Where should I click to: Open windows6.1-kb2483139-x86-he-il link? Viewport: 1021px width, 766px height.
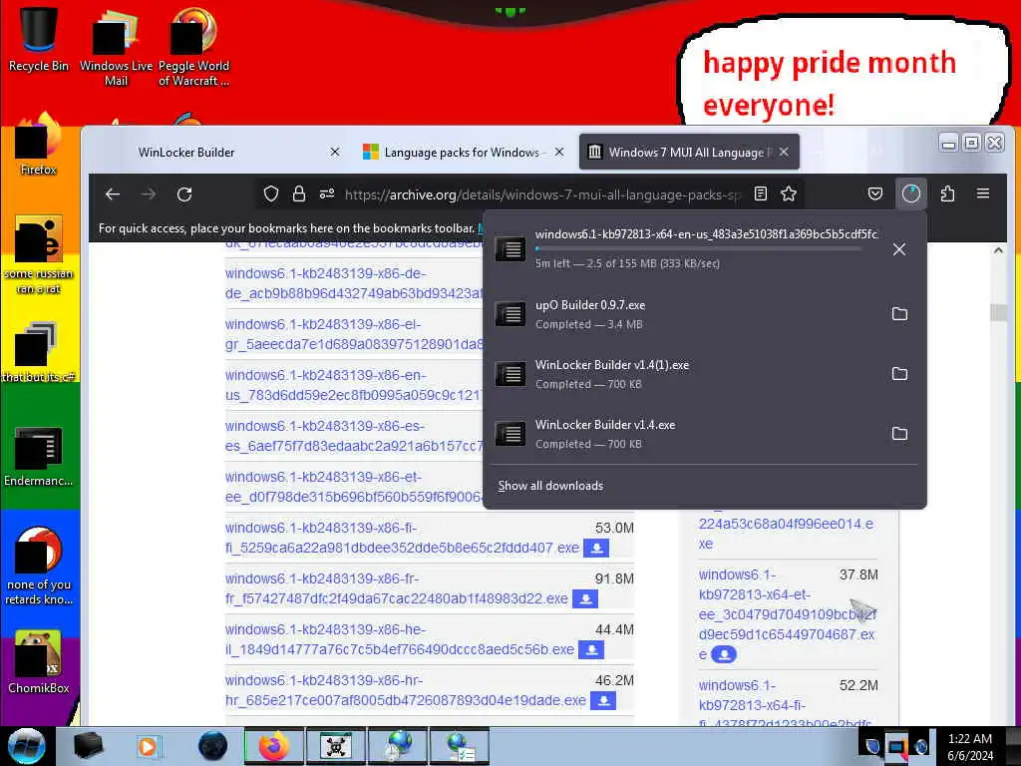[400, 639]
